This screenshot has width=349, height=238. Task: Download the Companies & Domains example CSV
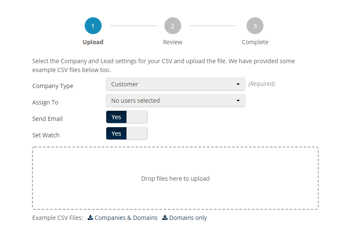point(126,218)
